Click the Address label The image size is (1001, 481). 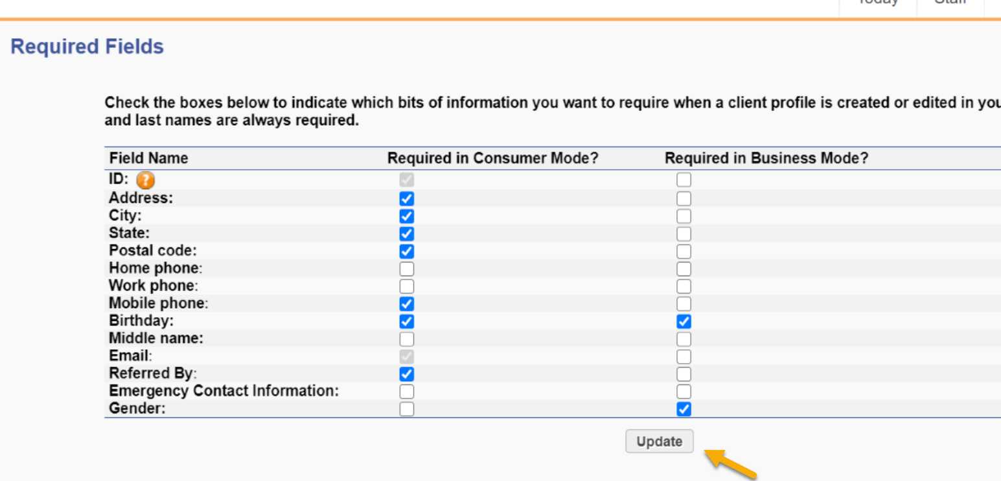[141, 198]
